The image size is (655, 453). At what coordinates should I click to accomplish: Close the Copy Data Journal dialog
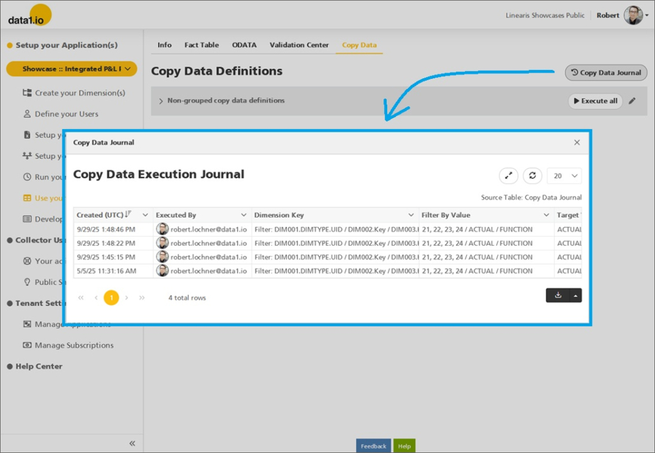(577, 143)
